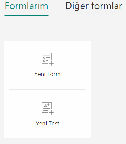
Task: Click the word Test in Yeni Test
Action: click(x=54, y=123)
